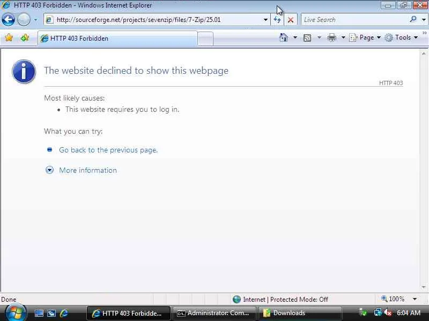This screenshot has width=429, height=321.
Task: Click the Back navigation arrow button
Action: tap(8, 20)
